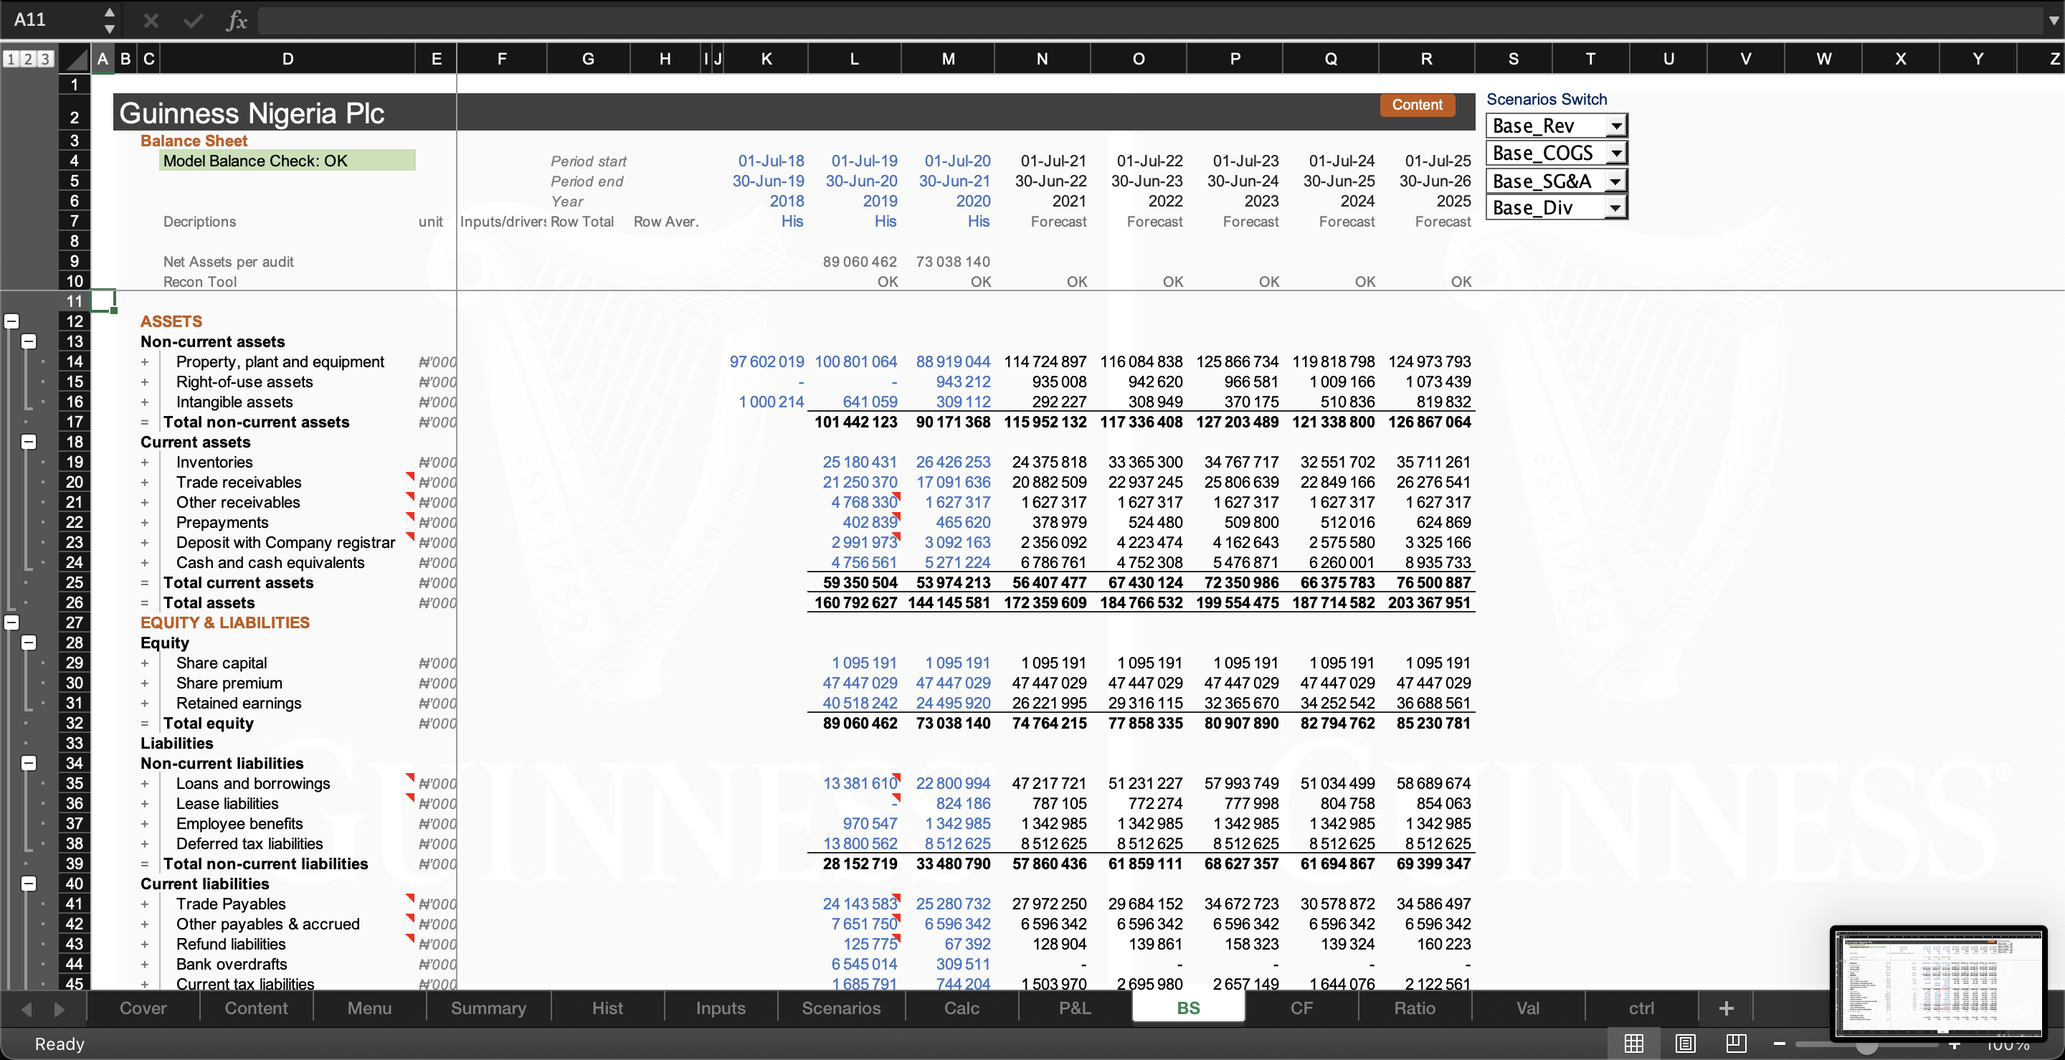Screen dimensions: 2065x1060
Task: Switch to Page Layout view icon
Action: pyautogui.click(x=1685, y=1044)
